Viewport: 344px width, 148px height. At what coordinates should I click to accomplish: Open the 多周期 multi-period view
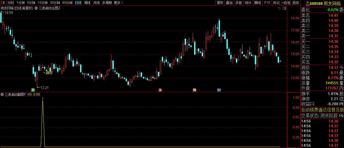click(x=107, y=3)
